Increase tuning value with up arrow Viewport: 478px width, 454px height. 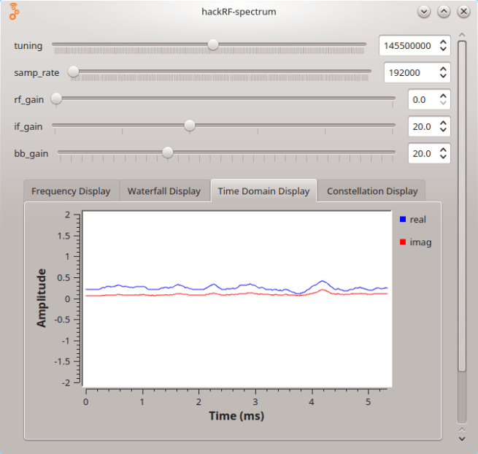click(442, 42)
